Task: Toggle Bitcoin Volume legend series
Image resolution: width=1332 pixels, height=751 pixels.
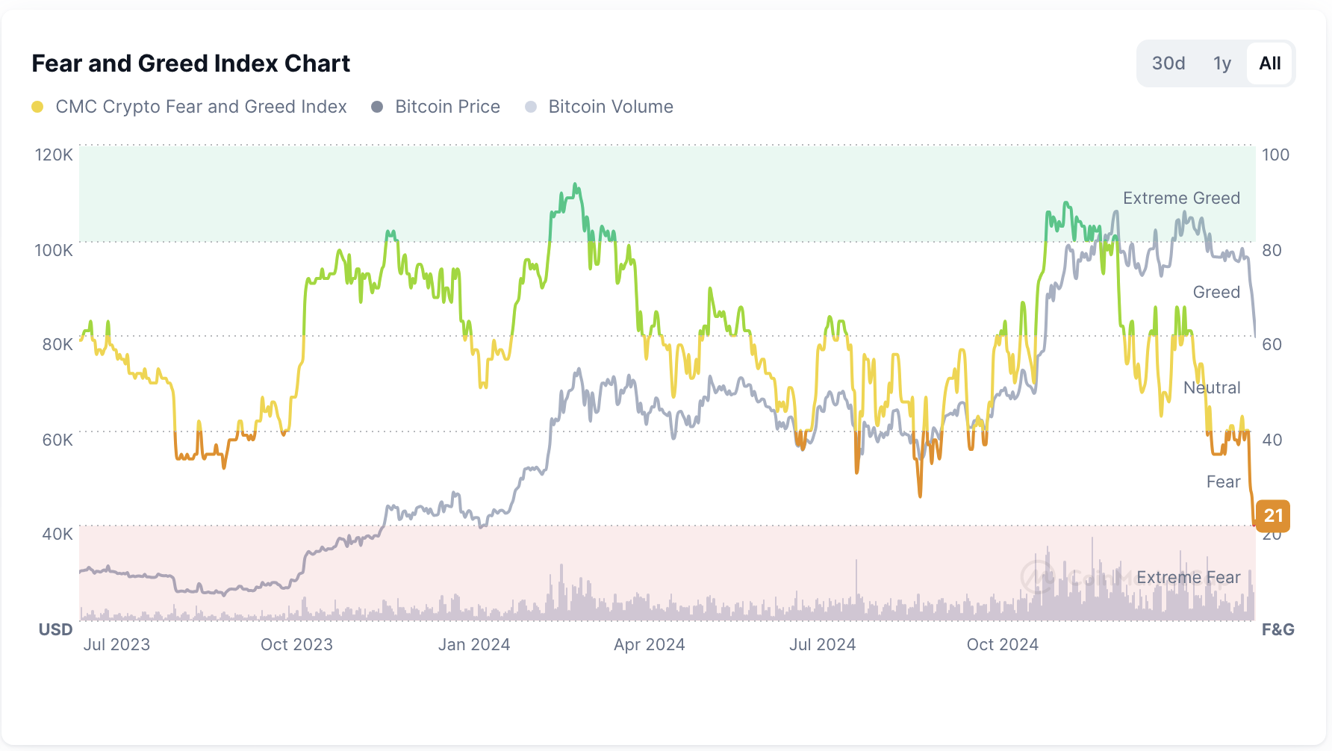Action: pyautogui.click(x=600, y=107)
